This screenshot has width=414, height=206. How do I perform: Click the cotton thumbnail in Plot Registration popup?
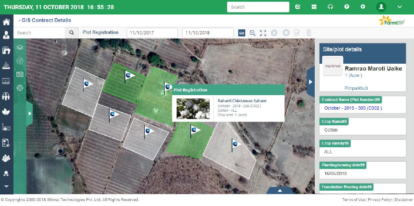click(193, 108)
